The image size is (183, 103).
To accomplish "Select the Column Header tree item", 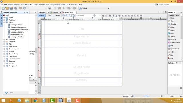I will click(x=14, y=49).
